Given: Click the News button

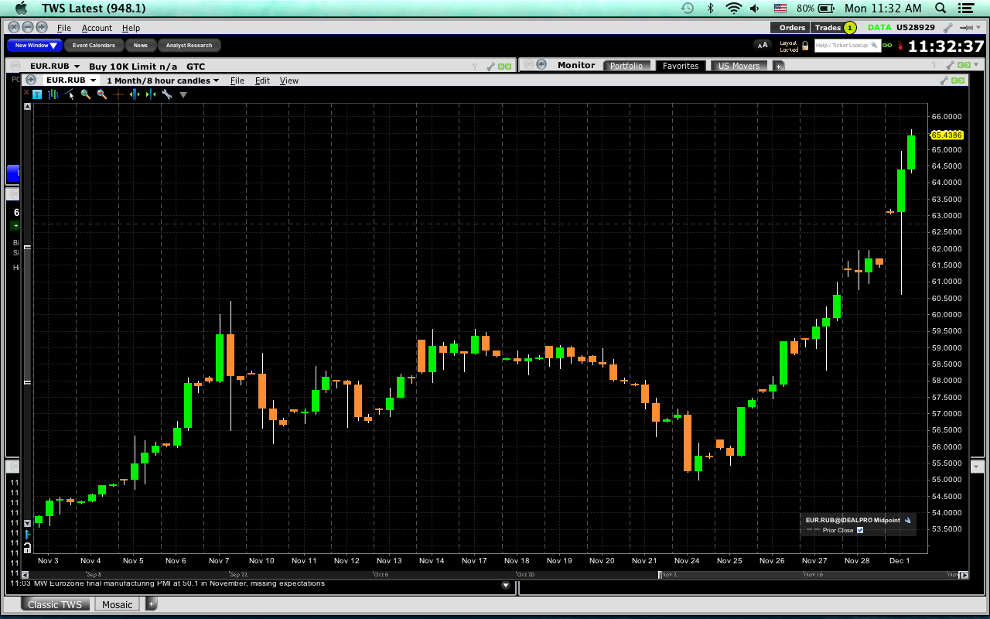Looking at the screenshot, I should coord(140,46).
